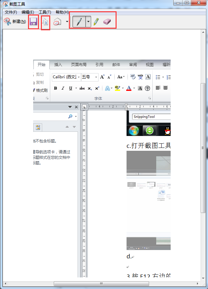This screenshot has width=208, height=289.
Task: Expand the Send Snip dropdown arrow
Action: (x=67, y=22)
